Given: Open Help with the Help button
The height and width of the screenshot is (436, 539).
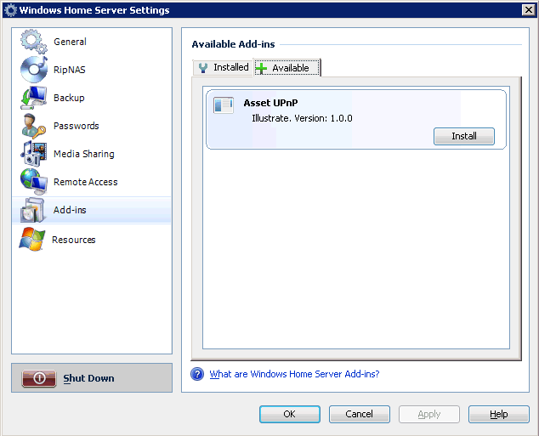Looking at the screenshot, I should 498,414.
